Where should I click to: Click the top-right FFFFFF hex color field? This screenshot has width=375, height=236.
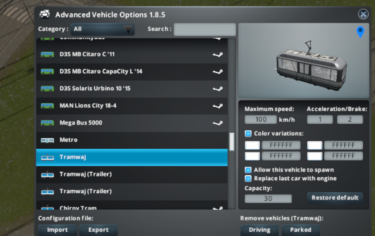[x=344, y=145]
